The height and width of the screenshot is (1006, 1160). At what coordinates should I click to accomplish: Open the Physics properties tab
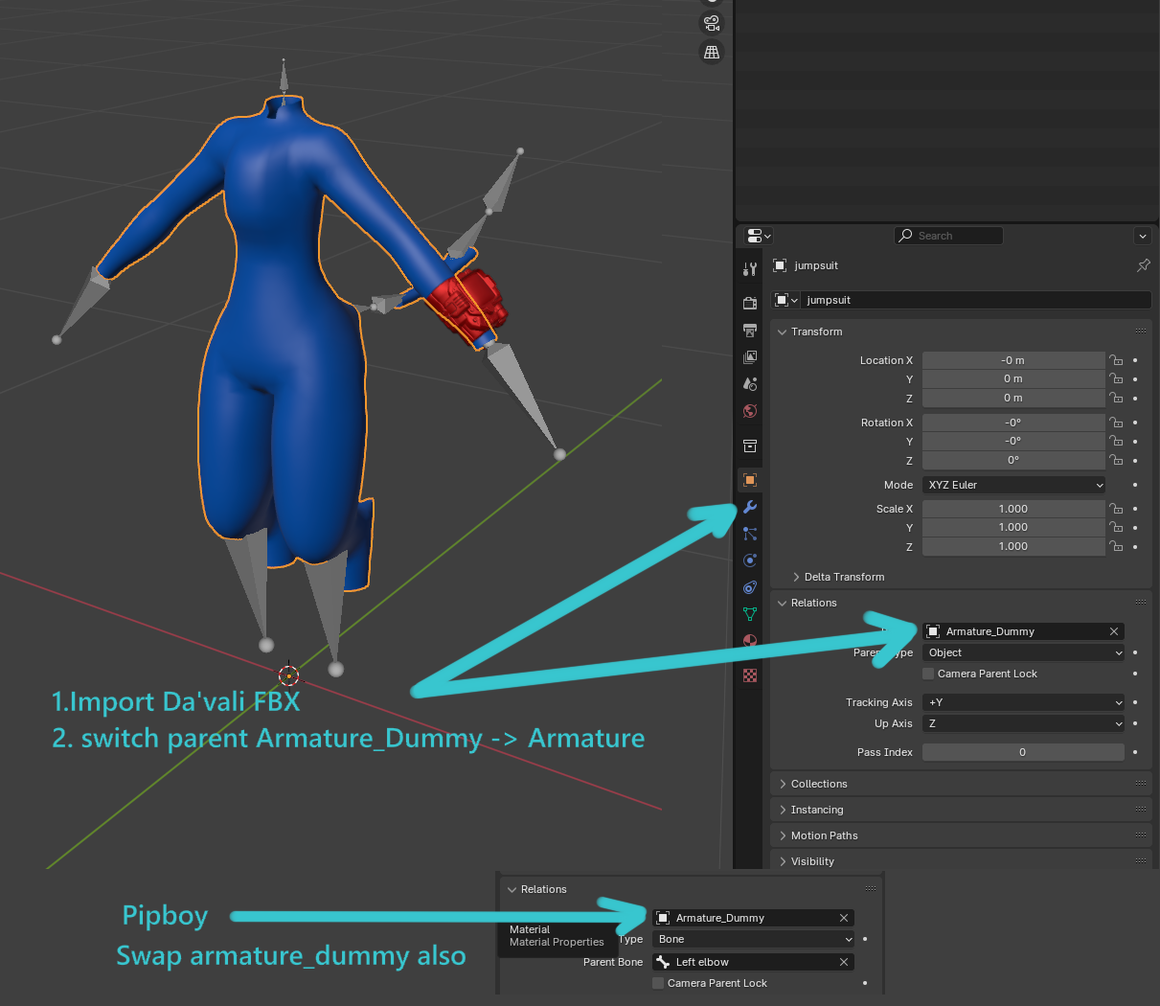[750, 560]
